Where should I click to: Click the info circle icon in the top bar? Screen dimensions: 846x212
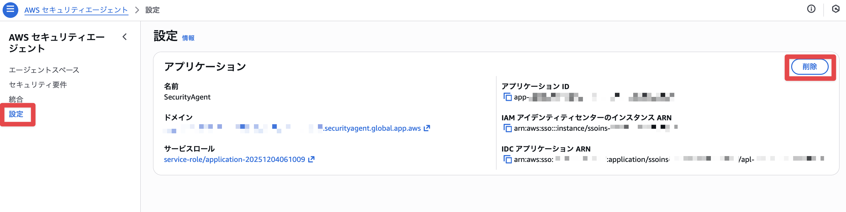click(x=811, y=9)
